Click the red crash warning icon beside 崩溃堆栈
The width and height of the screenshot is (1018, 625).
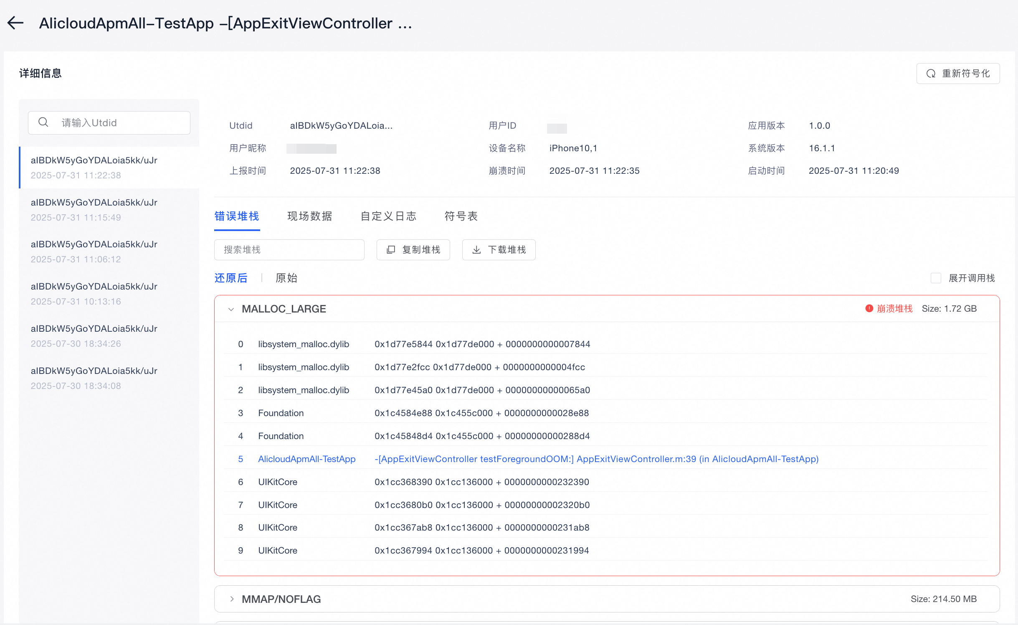(869, 308)
